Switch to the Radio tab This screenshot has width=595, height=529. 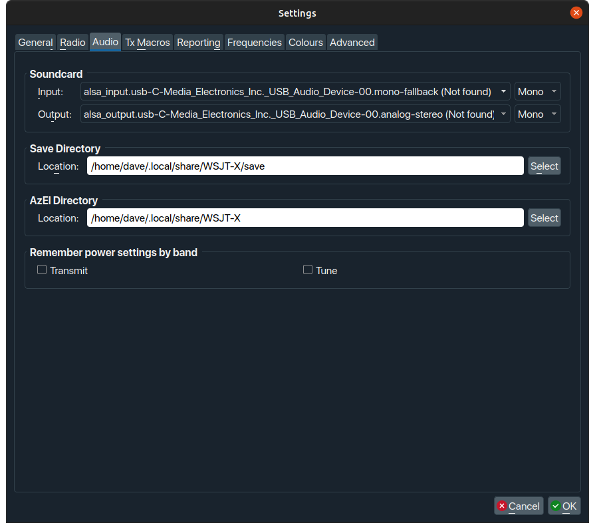(72, 42)
